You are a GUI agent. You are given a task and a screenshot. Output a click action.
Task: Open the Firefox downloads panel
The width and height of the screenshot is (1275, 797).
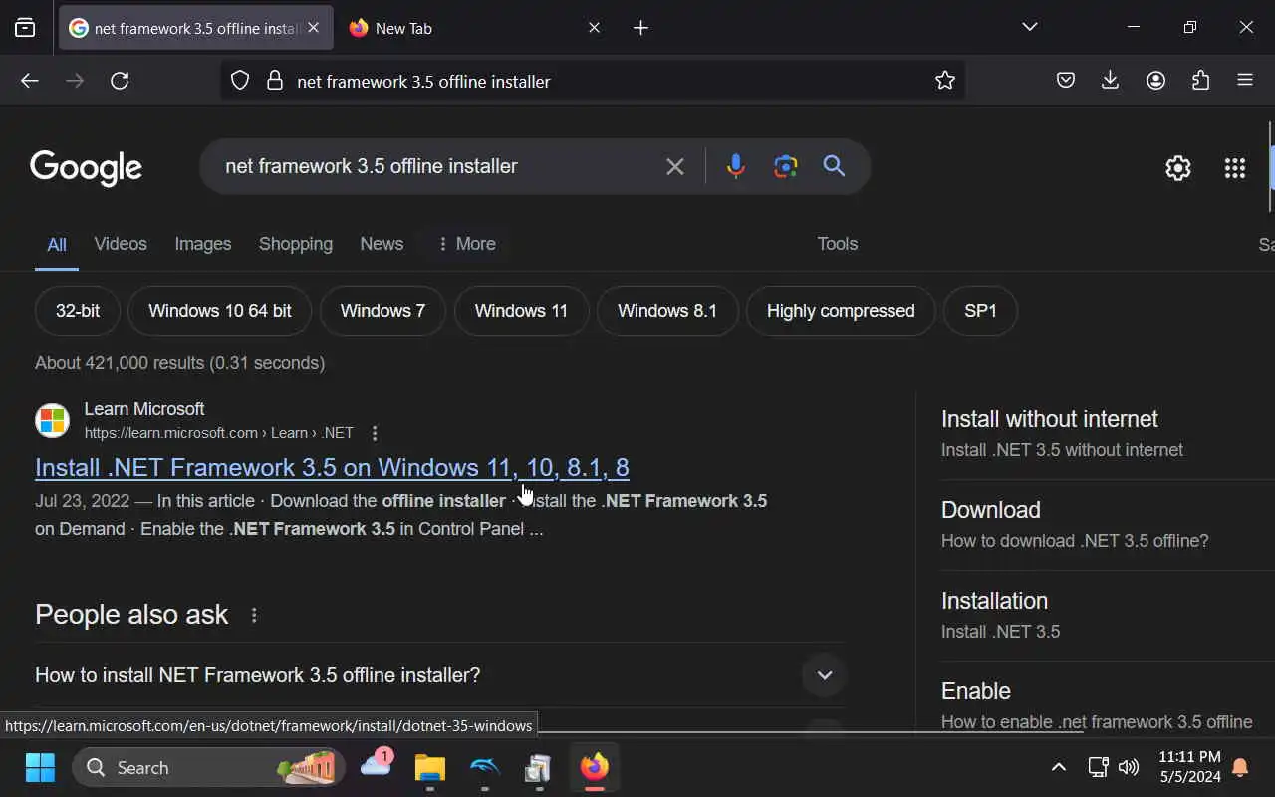(1110, 81)
